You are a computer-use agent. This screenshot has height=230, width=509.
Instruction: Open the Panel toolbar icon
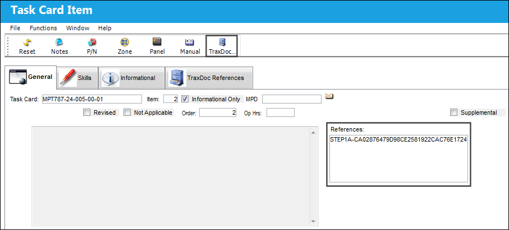click(157, 46)
